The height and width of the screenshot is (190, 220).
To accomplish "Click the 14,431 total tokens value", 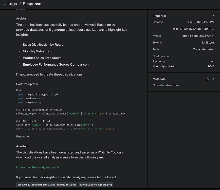I will pyautogui.click(x=207, y=43).
